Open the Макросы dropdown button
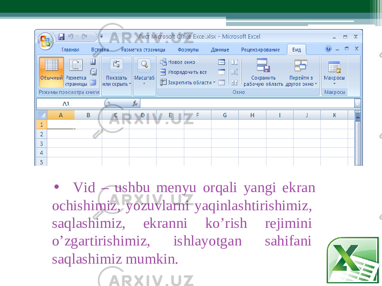This screenshot has height=286, width=382. (x=334, y=72)
